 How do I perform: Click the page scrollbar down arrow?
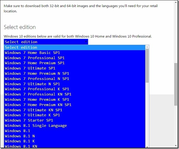(x=176, y=145)
